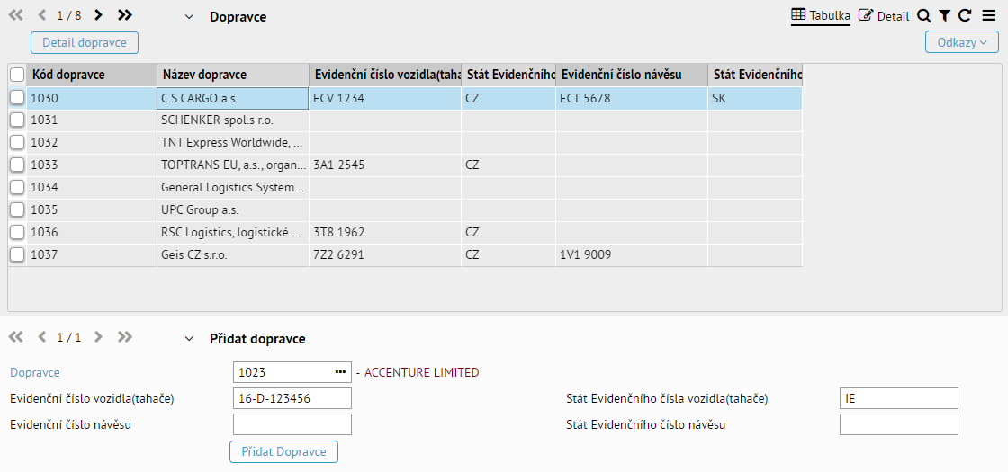Switch to Tabulka view
The image size is (1008, 472).
pyautogui.click(x=821, y=15)
